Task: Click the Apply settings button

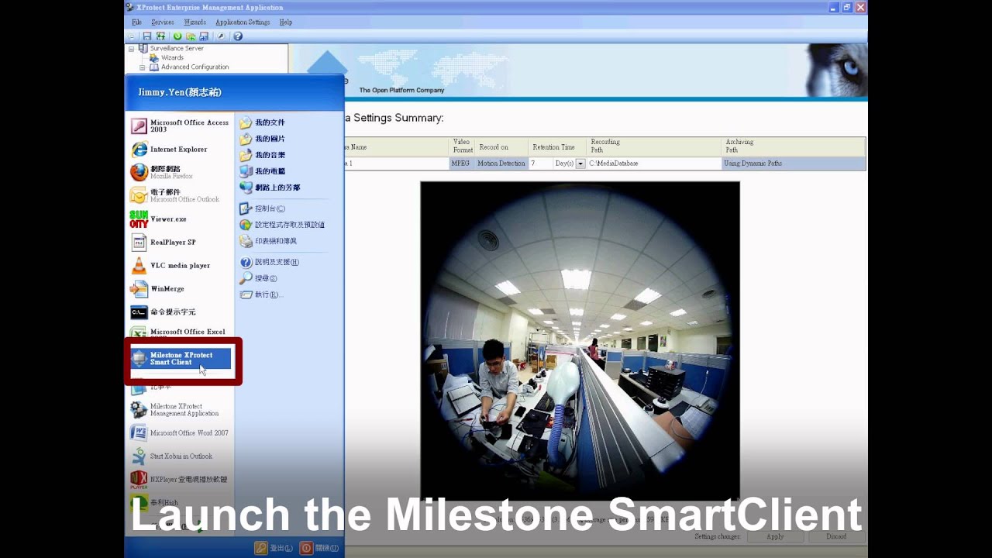Action: point(775,536)
